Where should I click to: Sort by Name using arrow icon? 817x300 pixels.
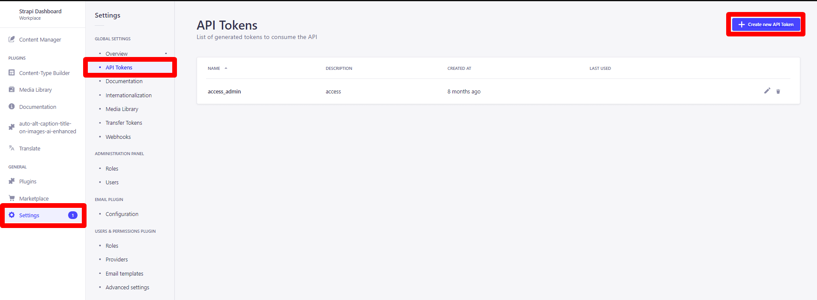(x=226, y=68)
